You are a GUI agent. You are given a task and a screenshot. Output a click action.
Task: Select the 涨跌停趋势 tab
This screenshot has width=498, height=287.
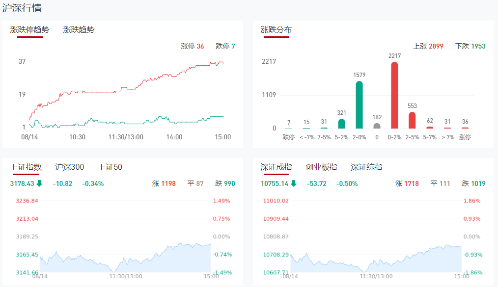click(30, 29)
